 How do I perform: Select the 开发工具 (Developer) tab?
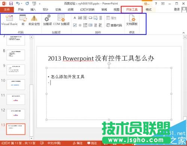point(132,10)
